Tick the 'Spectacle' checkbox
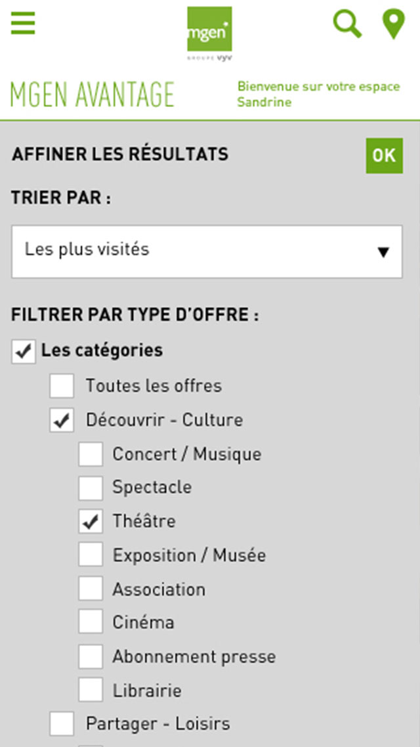The height and width of the screenshot is (747, 420). pyautogui.click(x=91, y=488)
